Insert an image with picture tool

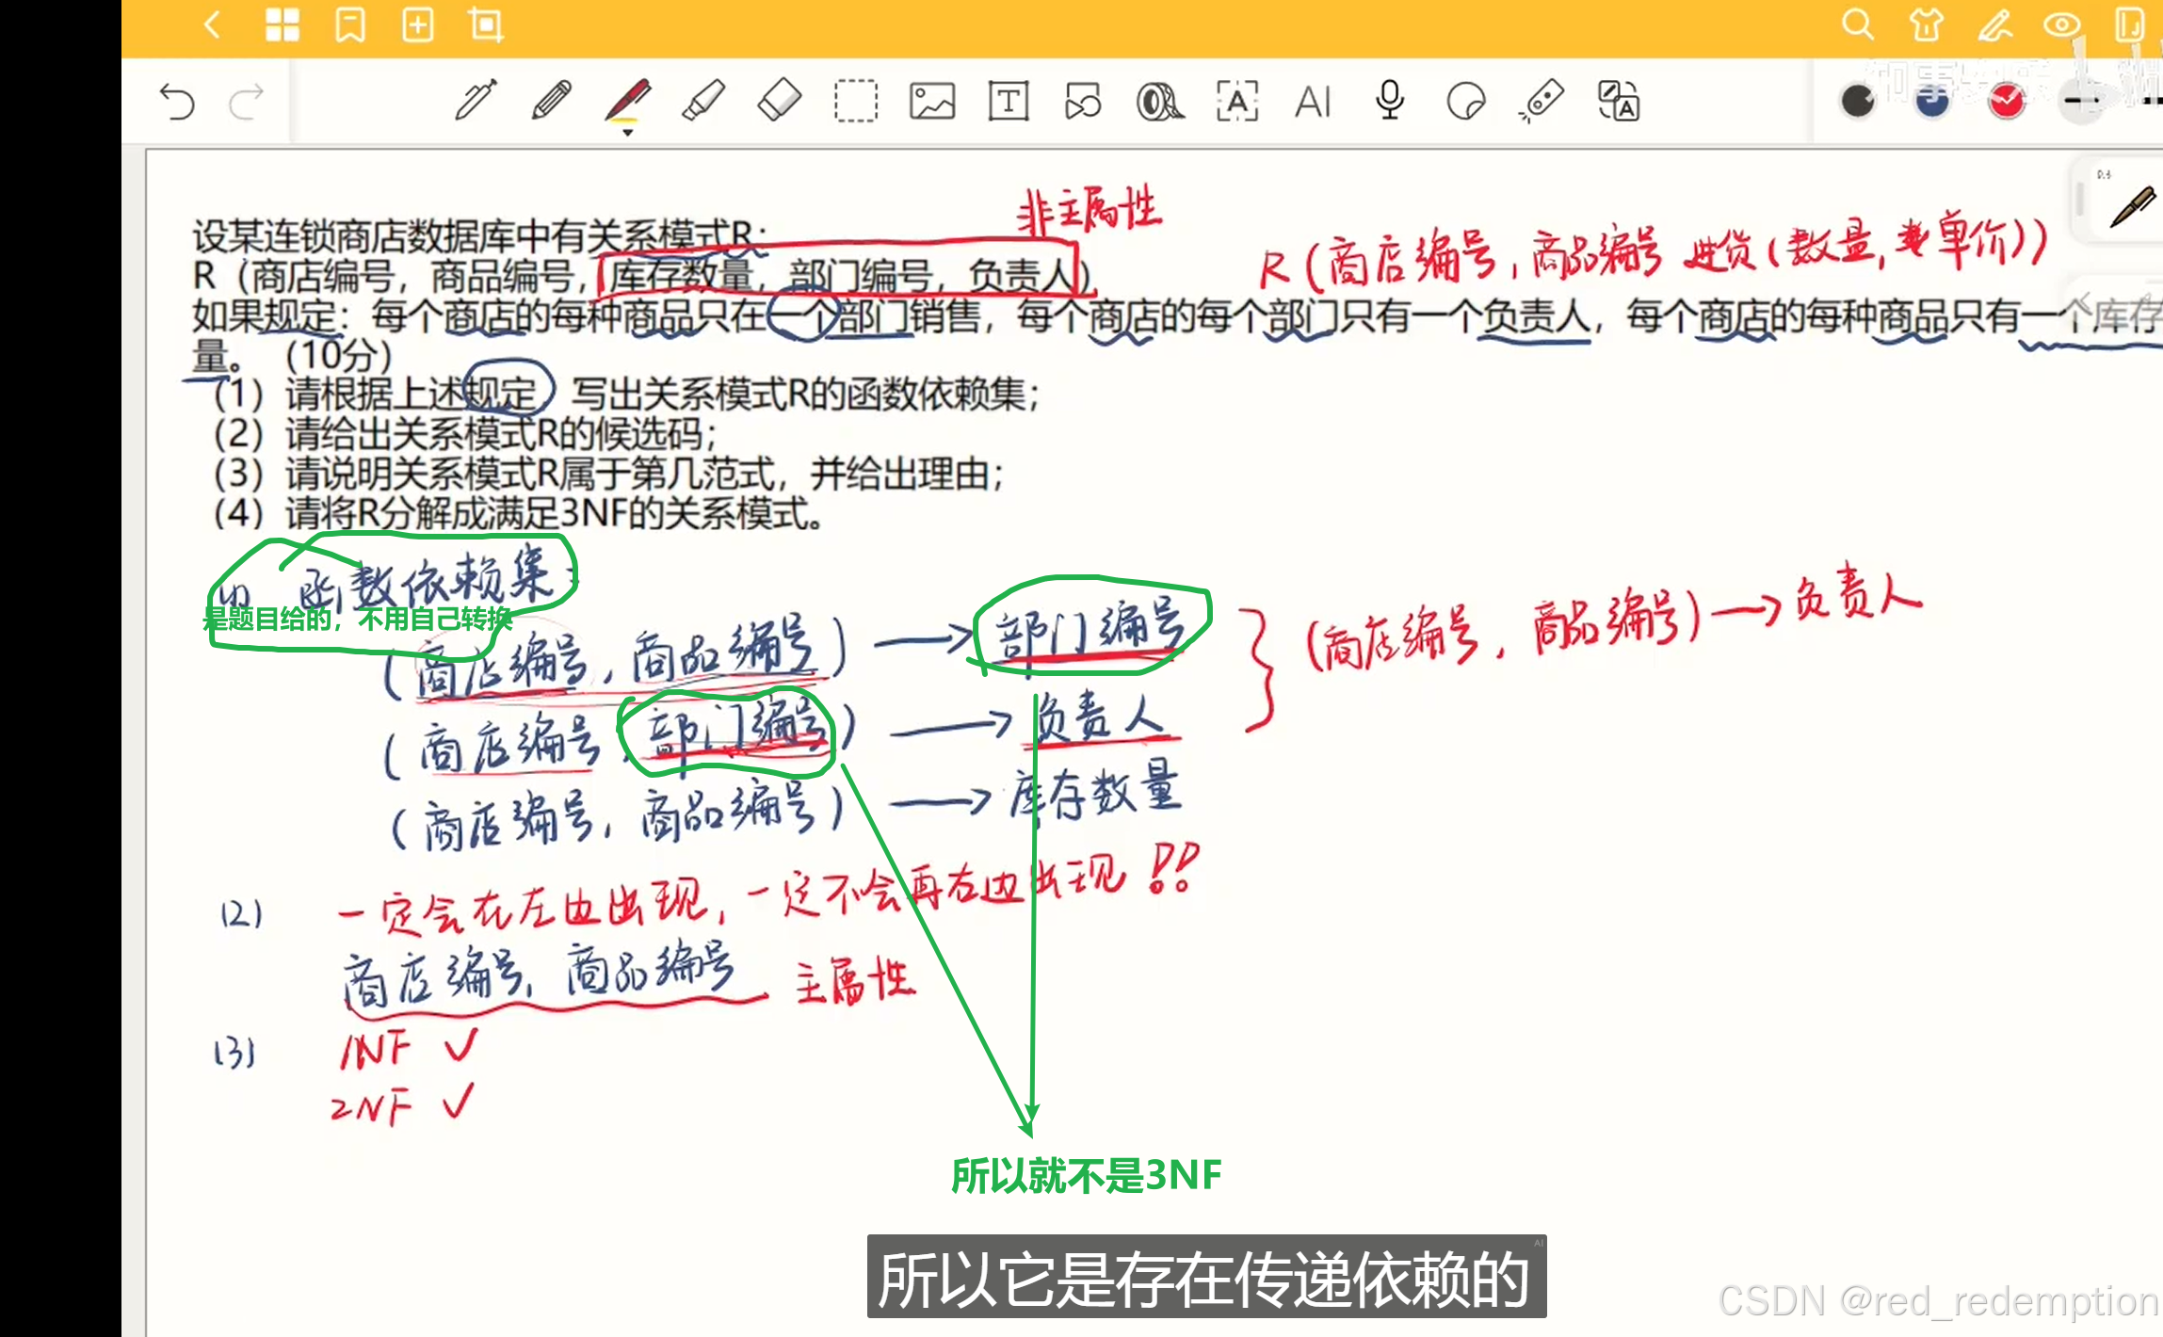[931, 101]
